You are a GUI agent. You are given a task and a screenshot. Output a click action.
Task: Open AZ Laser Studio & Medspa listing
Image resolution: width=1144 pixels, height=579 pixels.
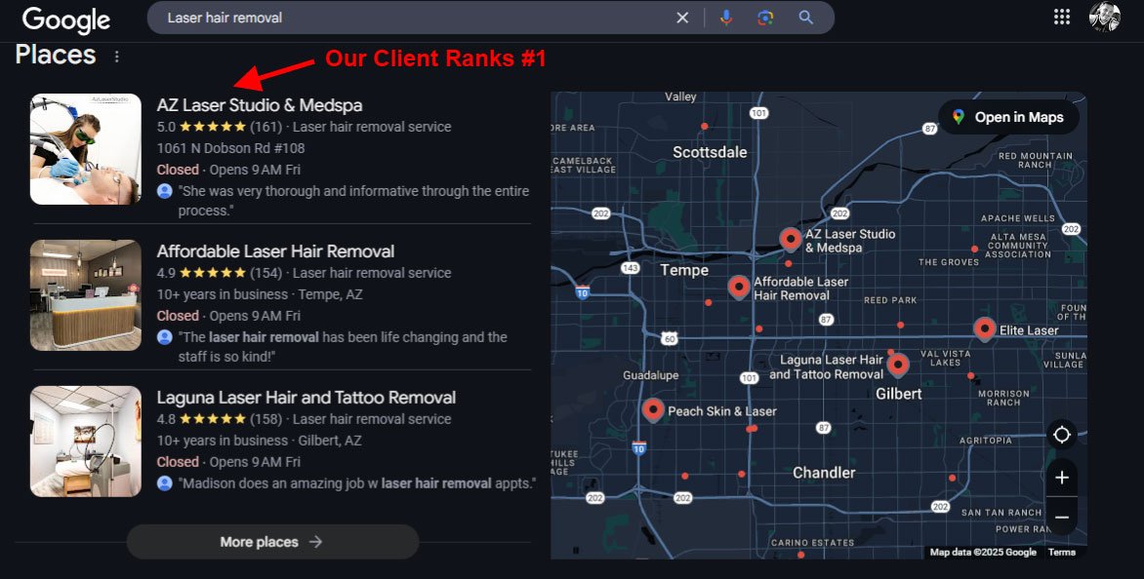point(260,105)
